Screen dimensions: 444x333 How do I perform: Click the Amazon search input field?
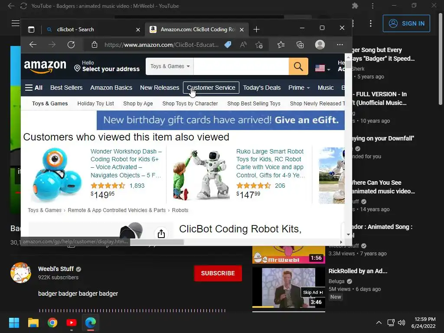click(x=241, y=66)
